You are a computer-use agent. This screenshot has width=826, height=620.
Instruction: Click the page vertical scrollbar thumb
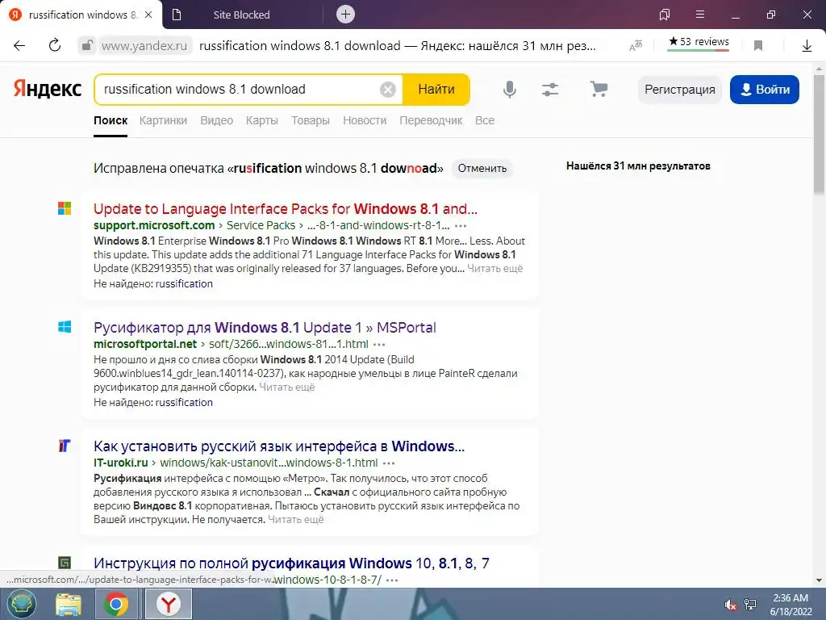pyautogui.click(x=820, y=135)
